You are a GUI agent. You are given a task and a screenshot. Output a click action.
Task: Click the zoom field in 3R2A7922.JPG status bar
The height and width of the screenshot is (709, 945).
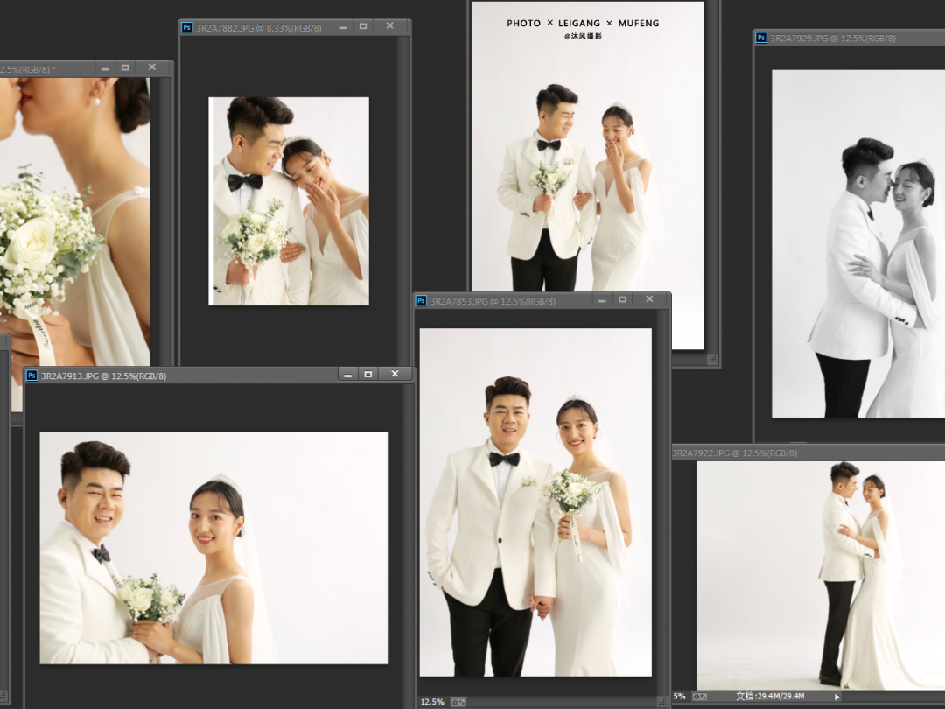pos(679,697)
